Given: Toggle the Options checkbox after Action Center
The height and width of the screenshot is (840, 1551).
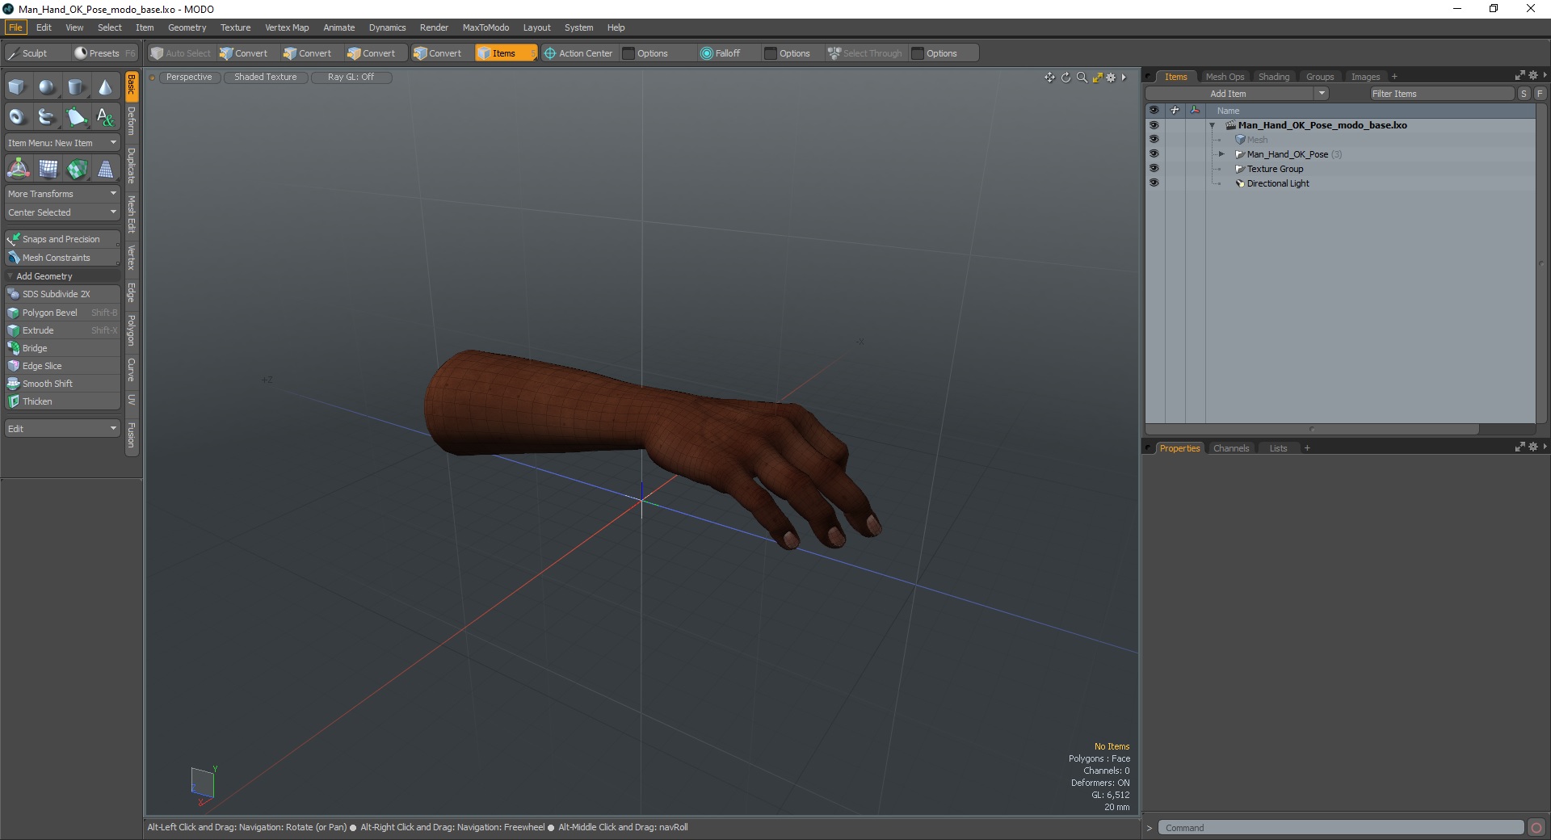Looking at the screenshot, I should click(x=629, y=53).
